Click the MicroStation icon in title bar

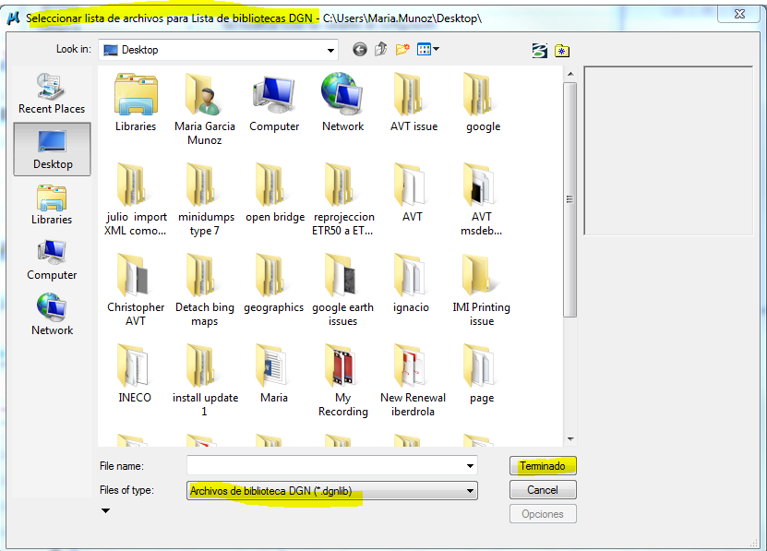click(x=14, y=18)
